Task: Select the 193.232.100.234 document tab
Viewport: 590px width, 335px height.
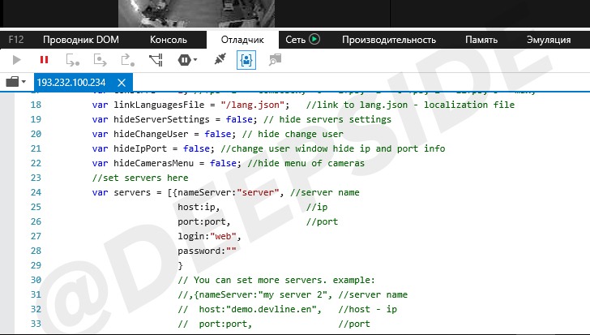Action: coord(72,83)
